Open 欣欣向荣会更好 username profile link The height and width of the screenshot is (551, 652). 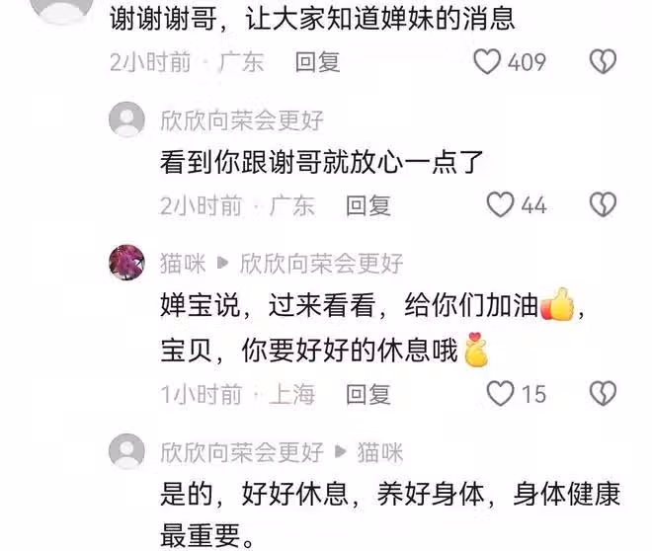pos(242,120)
